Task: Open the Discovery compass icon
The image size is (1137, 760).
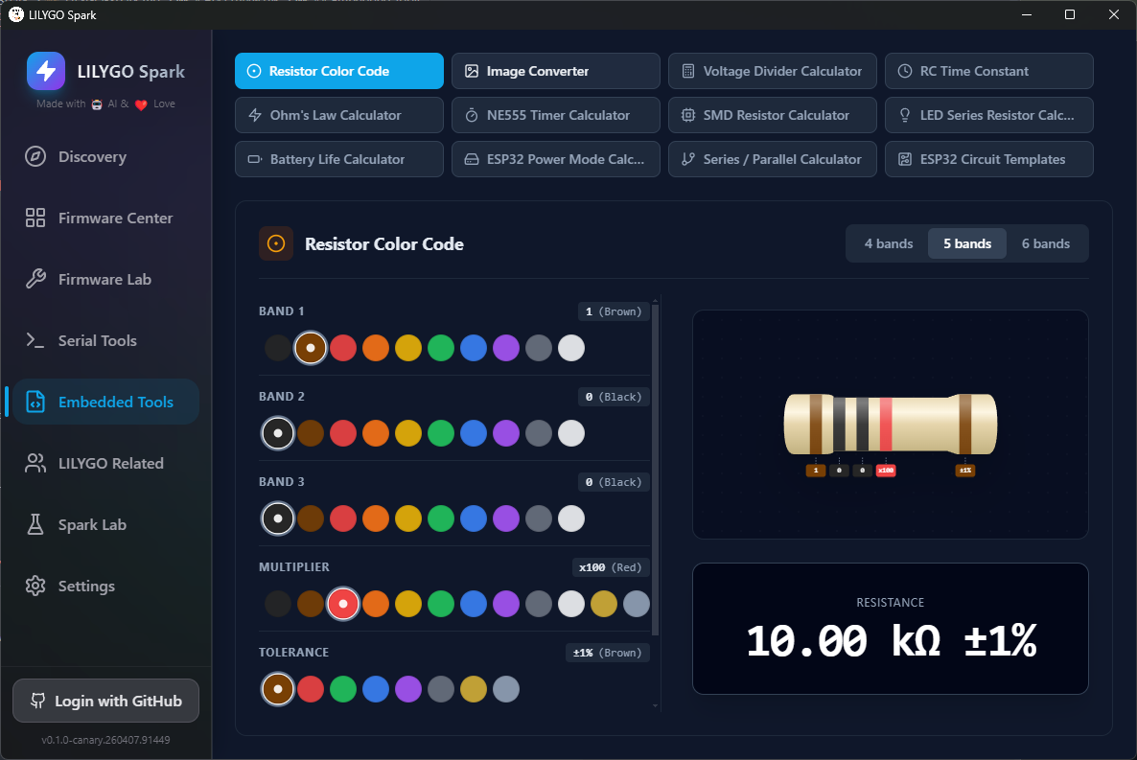Action: point(35,157)
